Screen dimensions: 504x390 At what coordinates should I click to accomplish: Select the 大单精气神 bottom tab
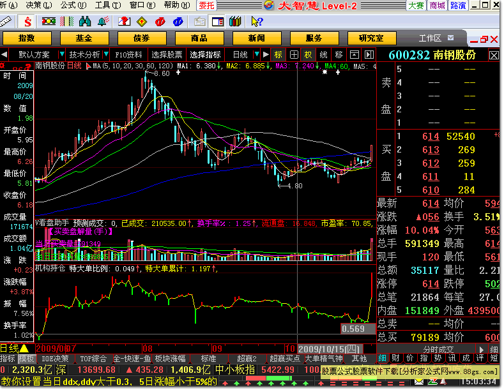tap(324, 359)
